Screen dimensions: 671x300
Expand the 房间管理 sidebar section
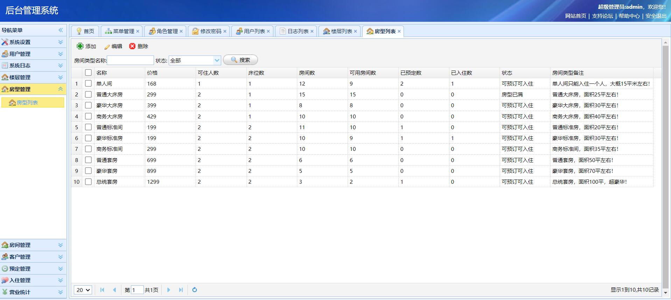pyautogui.click(x=33, y=245)
